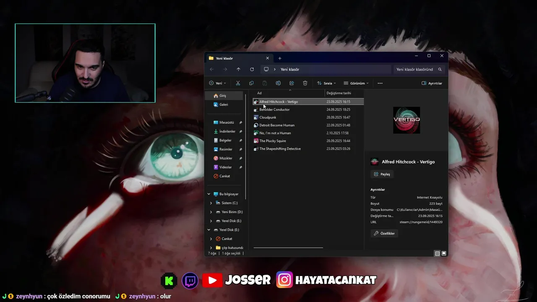The height and width of the screenshot is (302, 537).
Task: Switch to details list view in status bar
Action: point(437,253)
